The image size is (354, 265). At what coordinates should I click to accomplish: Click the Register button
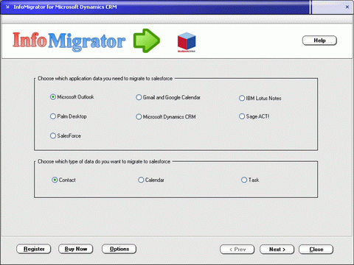click(x=34, y=249)
